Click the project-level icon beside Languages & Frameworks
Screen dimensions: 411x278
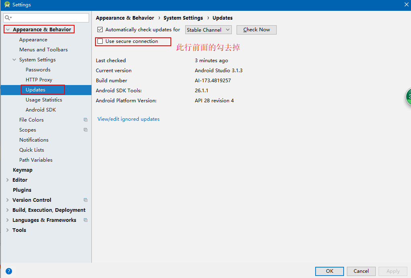click(x=85, y=220)
